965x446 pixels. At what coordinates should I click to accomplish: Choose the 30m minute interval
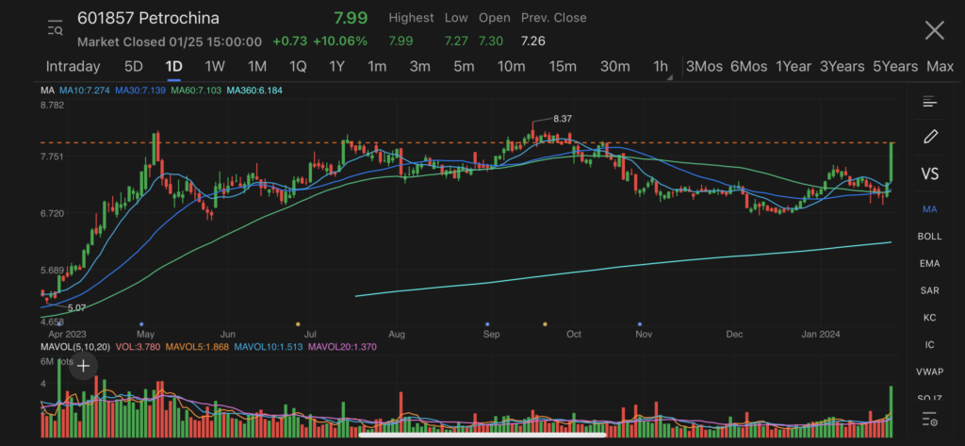tap(614, 67)
